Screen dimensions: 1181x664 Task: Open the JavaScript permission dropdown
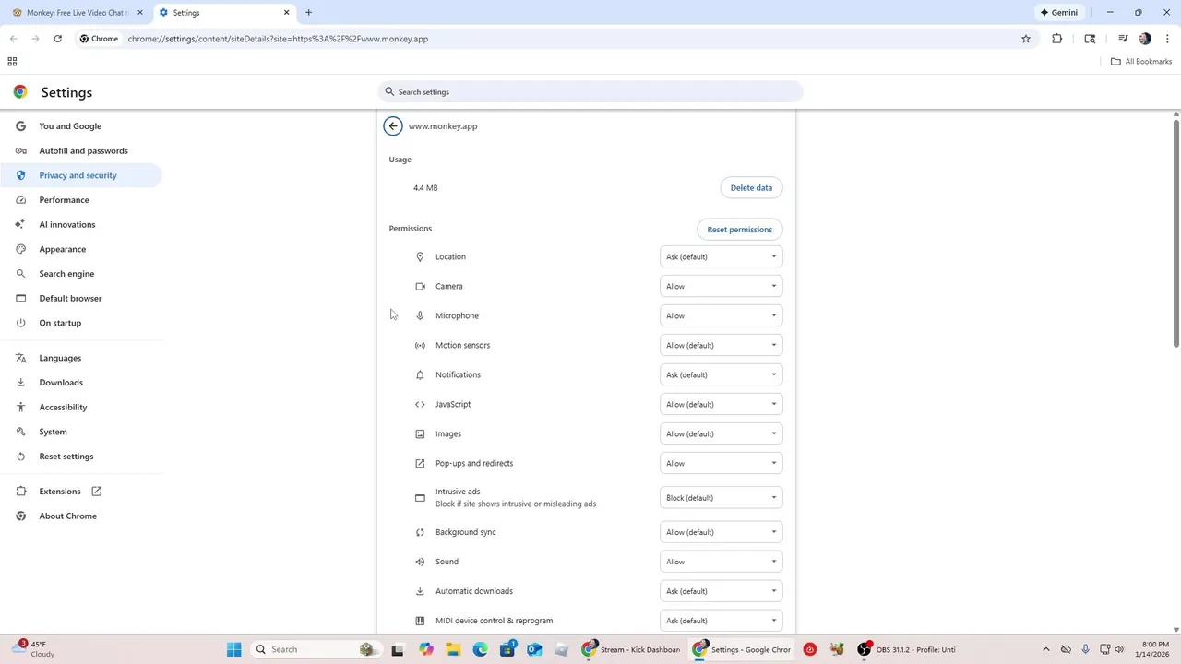(722, 404)
